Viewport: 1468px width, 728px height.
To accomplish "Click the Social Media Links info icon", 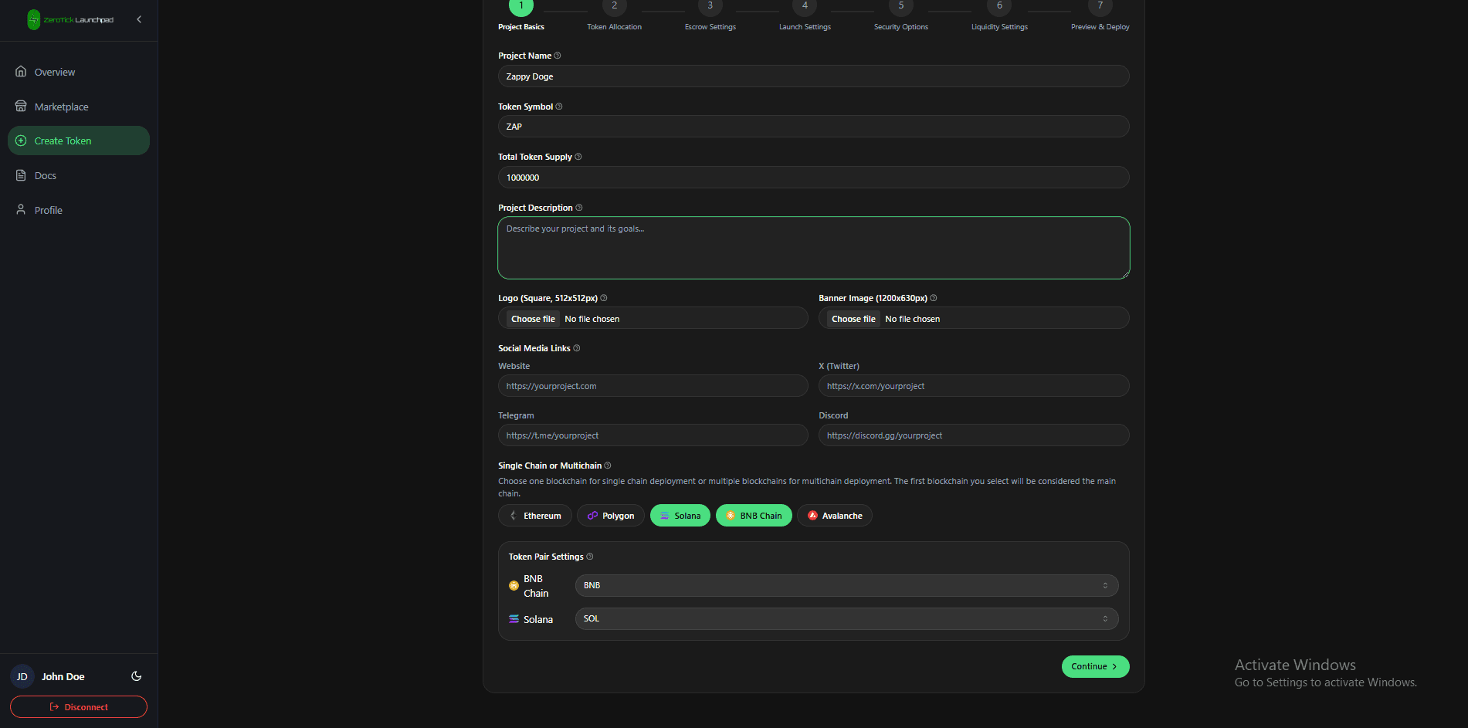I will pyautogui.click(x=577, y=348).
